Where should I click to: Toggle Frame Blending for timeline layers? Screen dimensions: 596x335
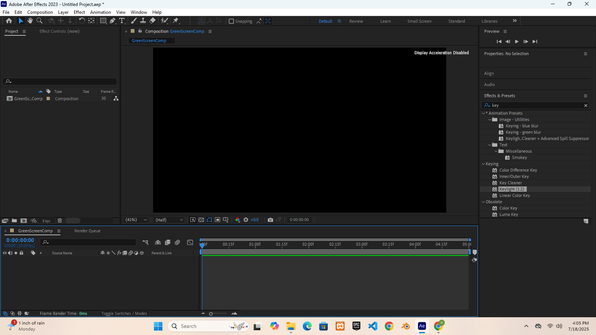[168, 242]
